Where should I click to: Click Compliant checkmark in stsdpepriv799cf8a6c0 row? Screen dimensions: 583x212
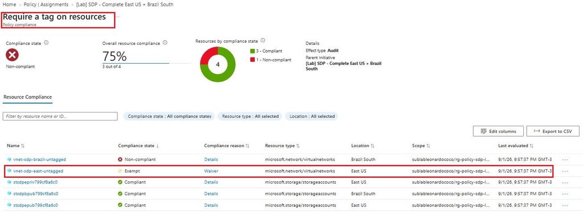120,182
